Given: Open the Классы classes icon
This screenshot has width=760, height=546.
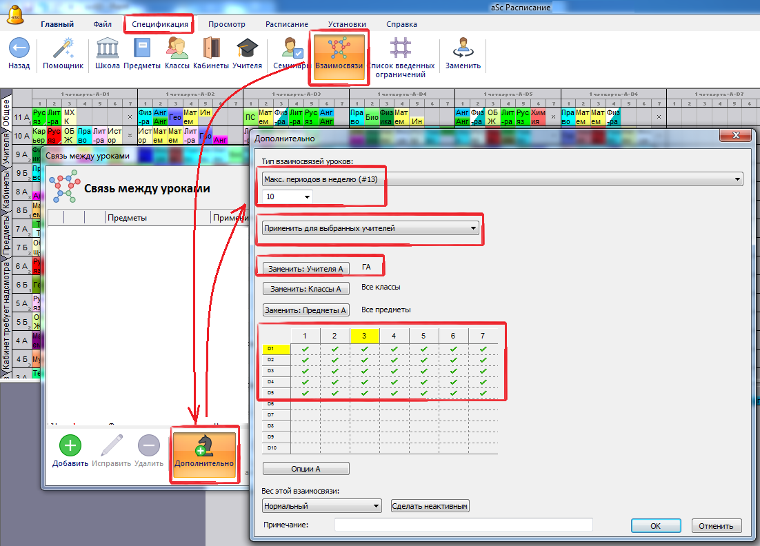Looking at the screenshot, I should tap(177, 49).
